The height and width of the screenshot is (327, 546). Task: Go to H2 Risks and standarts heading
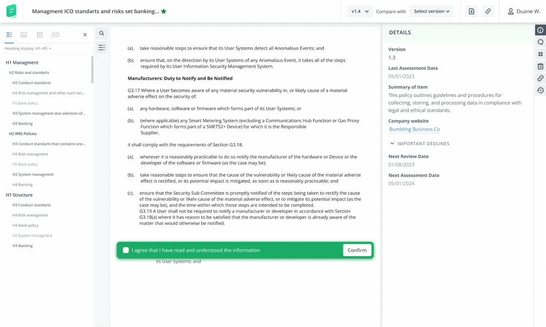(29, 73)
